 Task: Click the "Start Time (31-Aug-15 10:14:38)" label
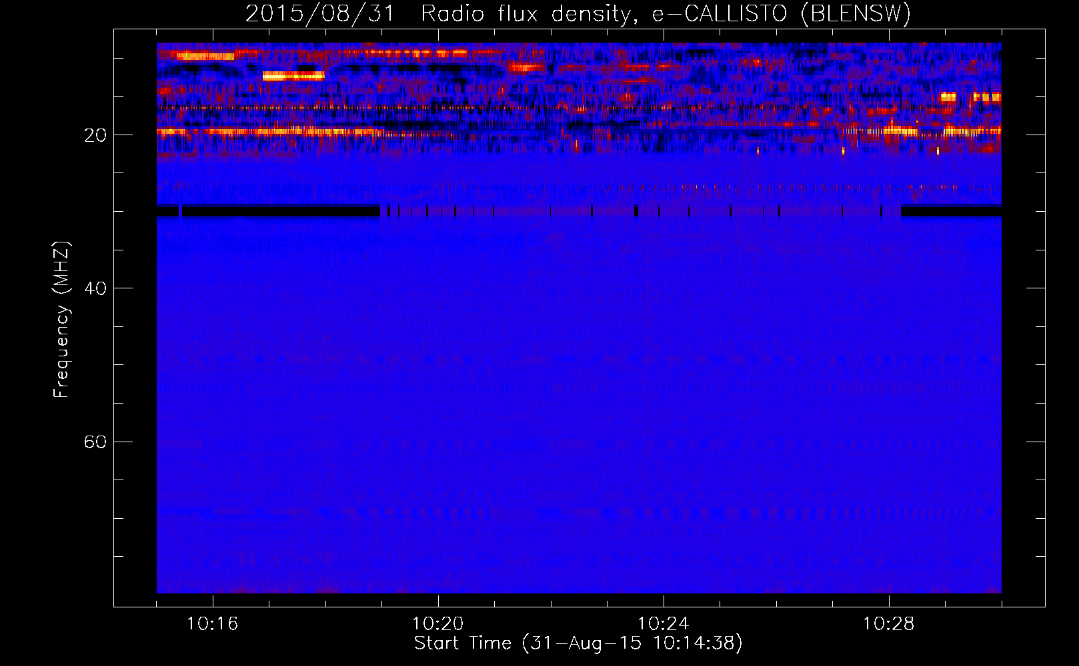[x=578, y=643]
